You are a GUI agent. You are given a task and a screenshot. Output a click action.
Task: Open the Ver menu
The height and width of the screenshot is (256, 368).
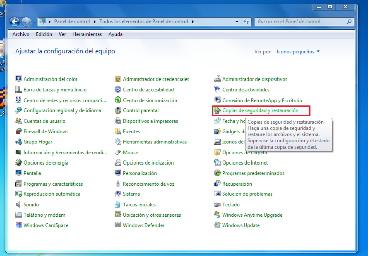tap(62, 34)
